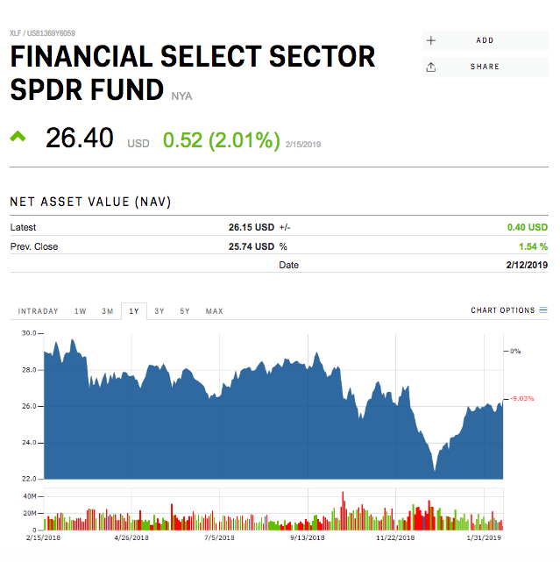560x562 pixels.
Task: Click the plus icon beside Add
Action: [430, 40]
